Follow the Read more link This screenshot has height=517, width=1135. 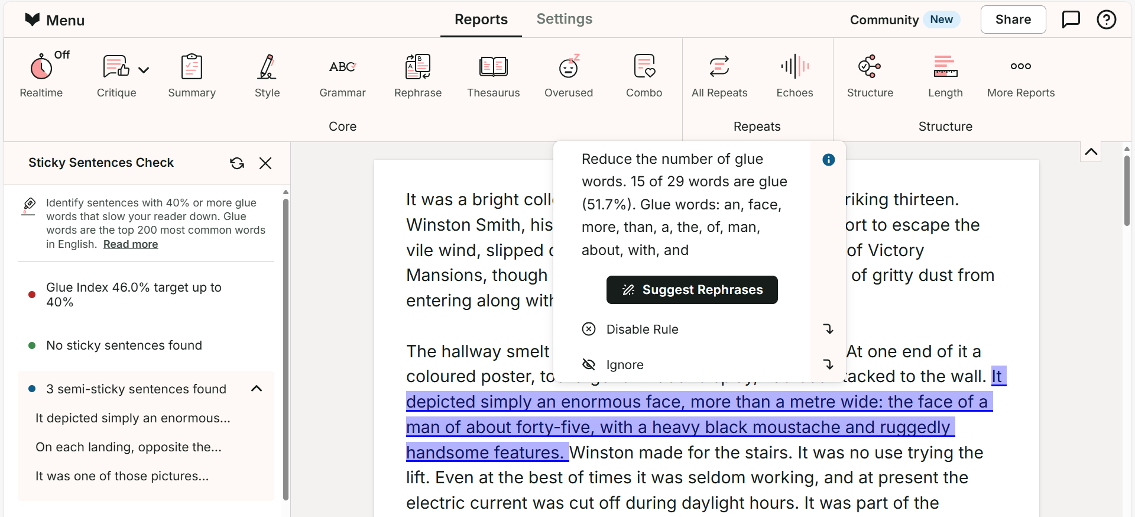coord(131,244)
